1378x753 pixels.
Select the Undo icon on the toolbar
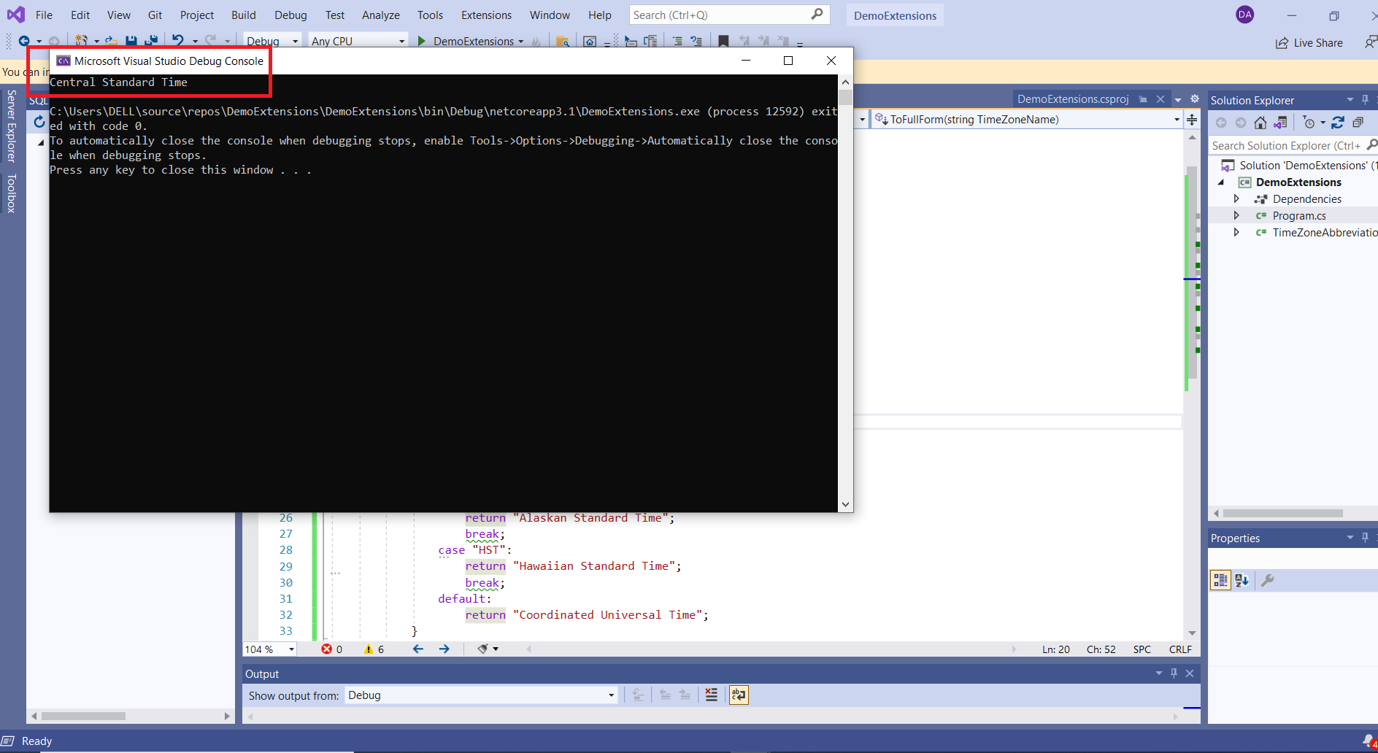pos(177,41)
